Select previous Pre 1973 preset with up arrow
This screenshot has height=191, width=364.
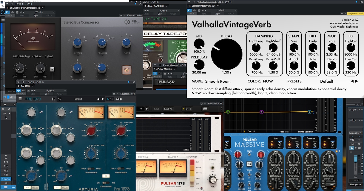tap(98, 99)
